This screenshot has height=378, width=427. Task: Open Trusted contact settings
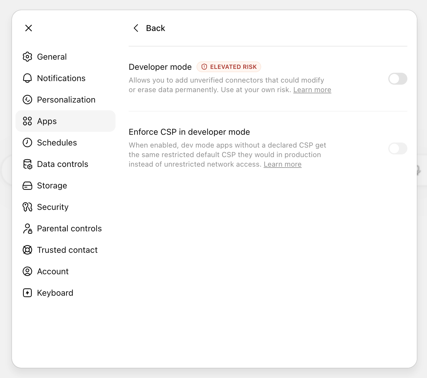pos(66,250)
